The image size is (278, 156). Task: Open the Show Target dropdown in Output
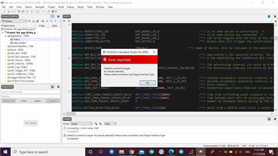81,123
